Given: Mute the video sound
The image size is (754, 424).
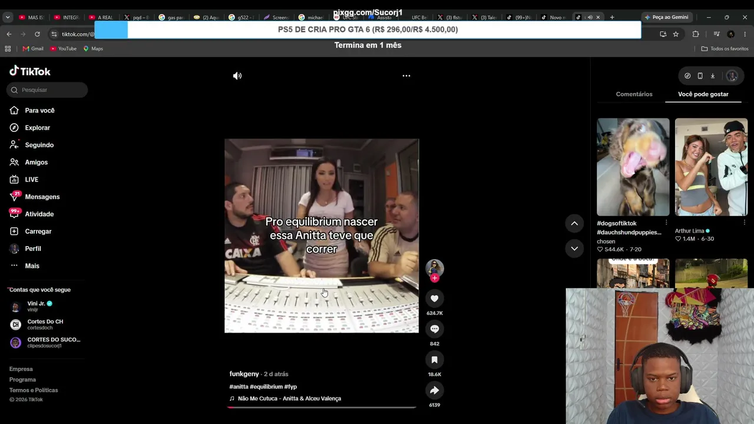Looking at the screenshot, I should pyautogui.click(x=237, y=76).
